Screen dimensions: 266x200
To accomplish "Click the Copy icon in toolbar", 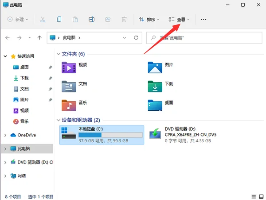I will [59, 20].
